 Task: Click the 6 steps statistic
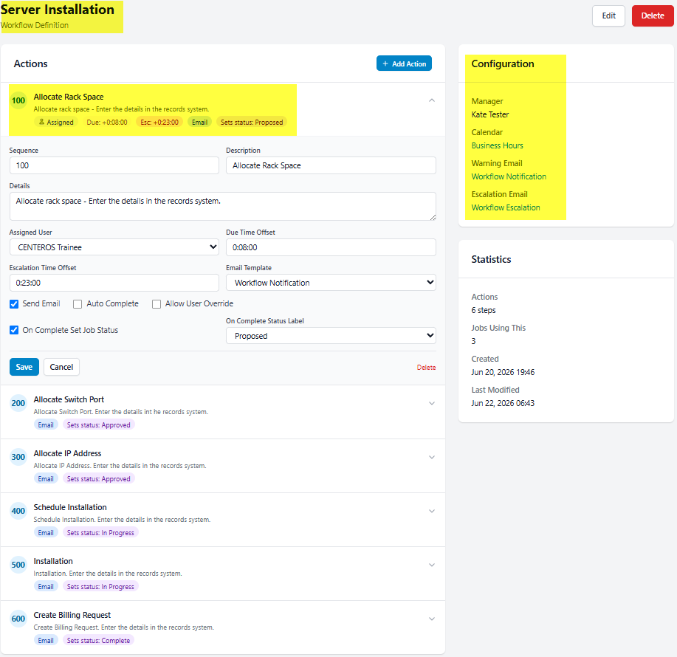[x=484, y=310]
